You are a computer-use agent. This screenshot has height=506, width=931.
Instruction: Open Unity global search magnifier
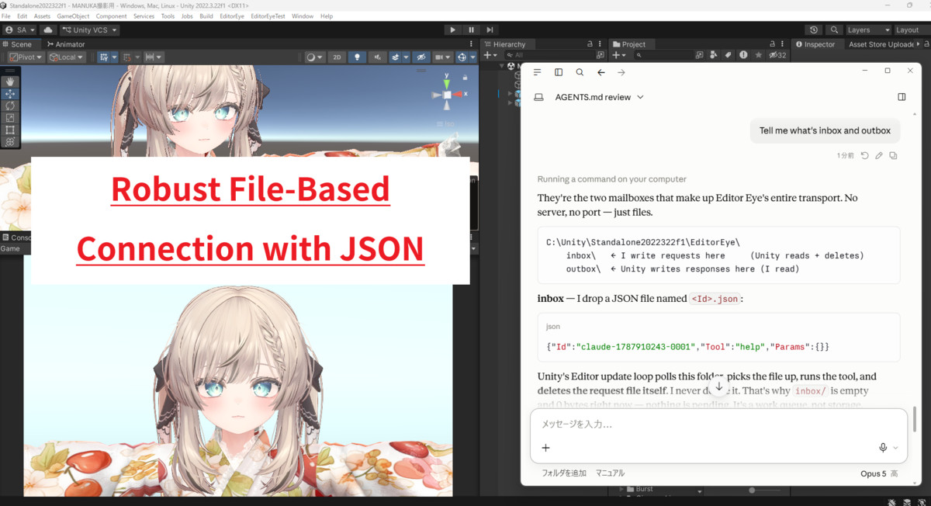pos(834,29)
